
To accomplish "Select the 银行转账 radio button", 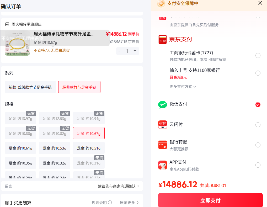I will point(258,145).
